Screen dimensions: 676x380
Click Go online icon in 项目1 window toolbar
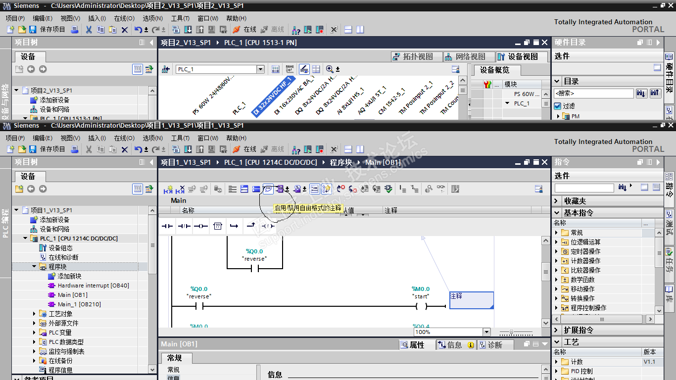(237, 149)
